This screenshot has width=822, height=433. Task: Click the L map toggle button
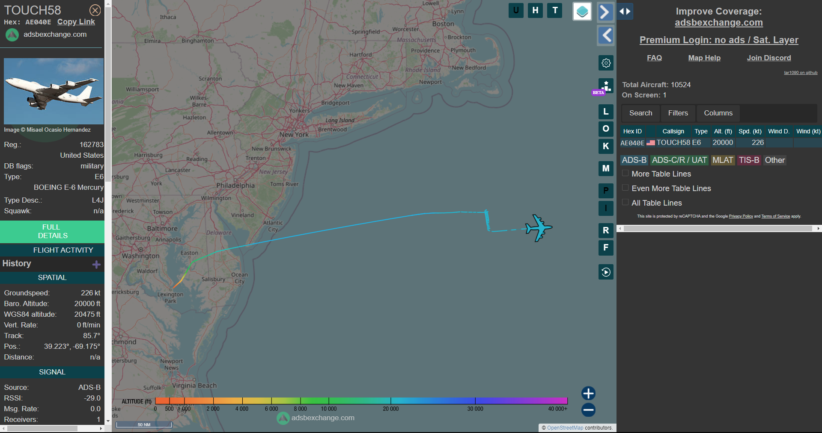click(606, 112)
